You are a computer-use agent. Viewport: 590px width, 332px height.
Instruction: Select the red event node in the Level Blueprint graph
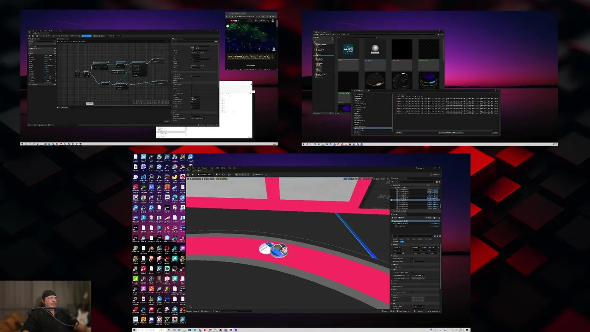(77, 74)
